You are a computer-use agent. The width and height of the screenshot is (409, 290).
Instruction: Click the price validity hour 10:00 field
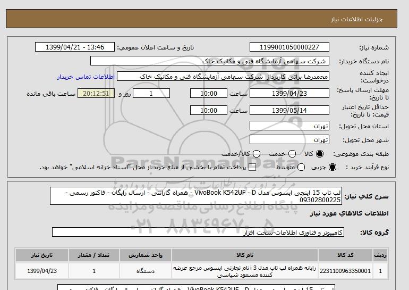click(x=209, y=110)
